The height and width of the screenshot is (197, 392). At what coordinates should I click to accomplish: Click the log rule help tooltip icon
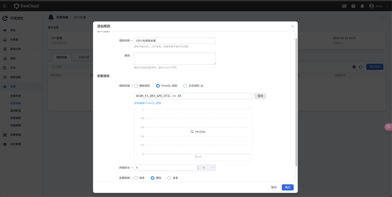click(x=202, y=86)
